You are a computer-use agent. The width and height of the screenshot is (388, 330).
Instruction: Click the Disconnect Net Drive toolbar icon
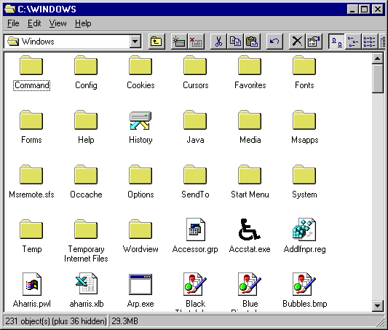[196, 42]
